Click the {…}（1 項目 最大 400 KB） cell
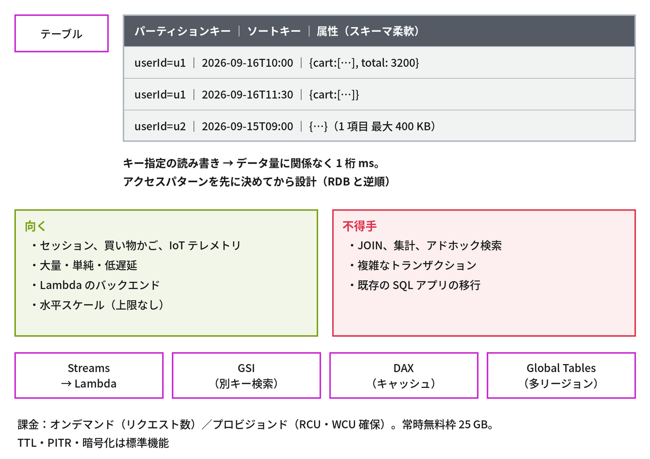Viewport: 650px width, 459px height. coord(372,126)
